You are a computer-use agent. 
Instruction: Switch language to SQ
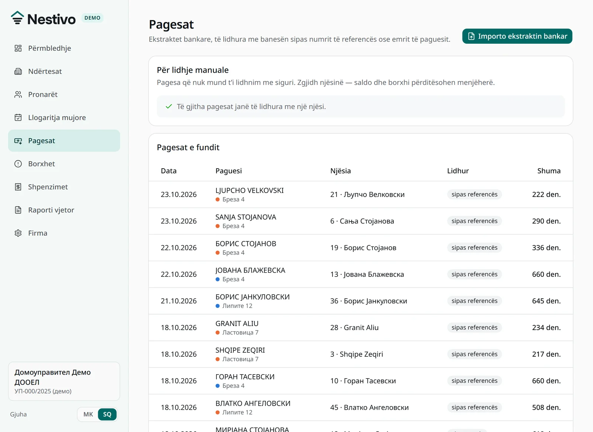pos(107,414)
